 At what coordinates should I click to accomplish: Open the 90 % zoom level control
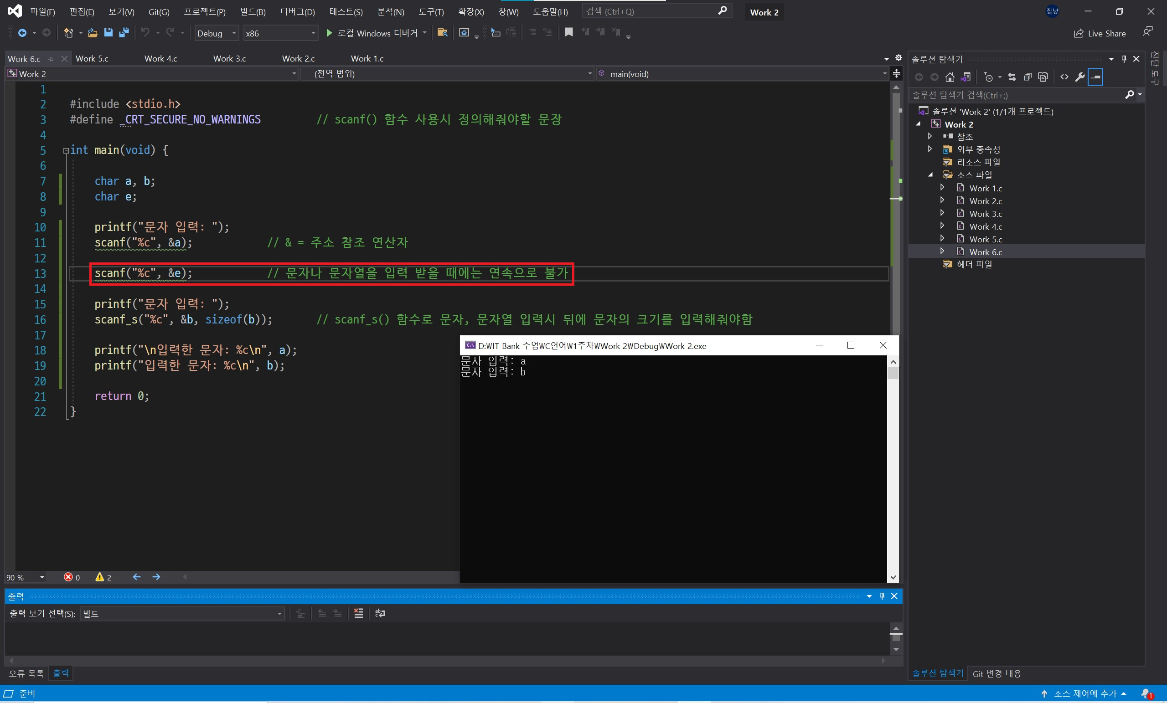click(x=25, y=577)
